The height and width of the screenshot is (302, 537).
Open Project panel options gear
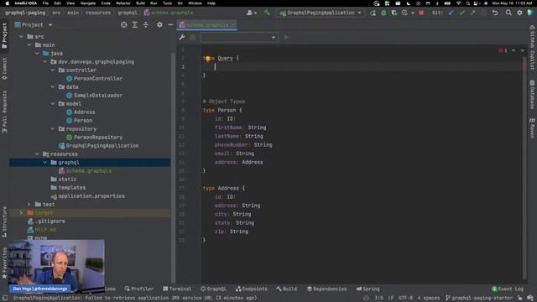pyautogui.click(x=159, y=24)
